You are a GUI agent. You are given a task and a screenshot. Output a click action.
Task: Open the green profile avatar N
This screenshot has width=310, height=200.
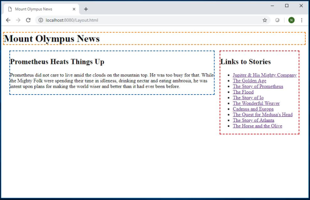click(291, 20)
